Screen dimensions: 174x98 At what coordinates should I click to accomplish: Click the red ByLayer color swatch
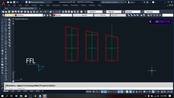click(54, 15)
